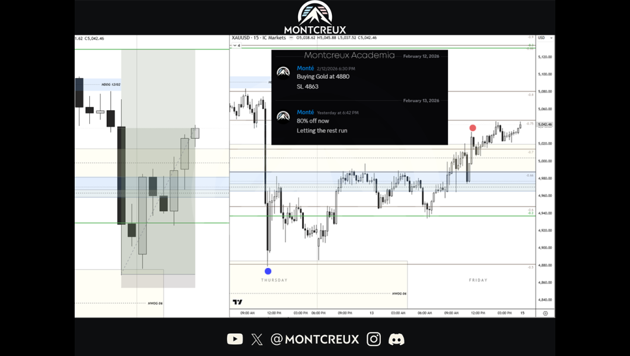
Task: Click the THURSDAY session label
Action: click(274, 280)
